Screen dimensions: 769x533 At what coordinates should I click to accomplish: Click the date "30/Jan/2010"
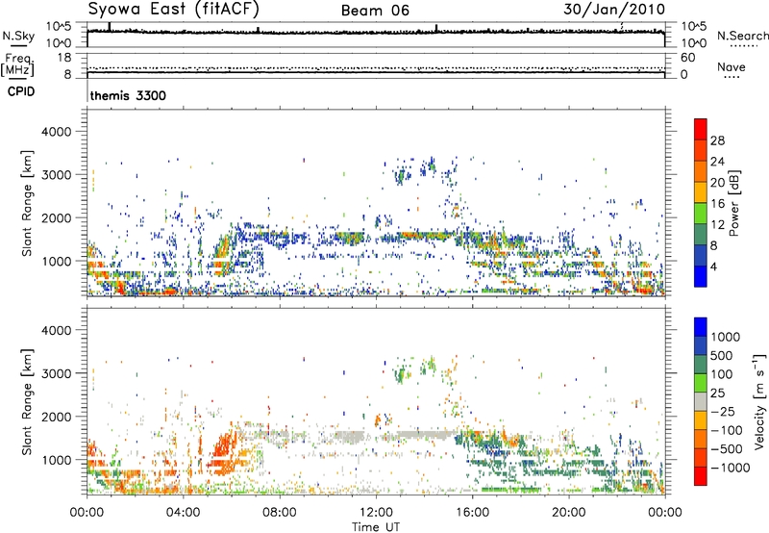pos(614,10)
